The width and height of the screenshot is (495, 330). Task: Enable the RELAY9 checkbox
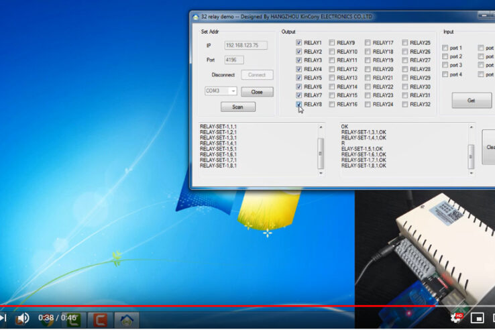click(332, 43)
